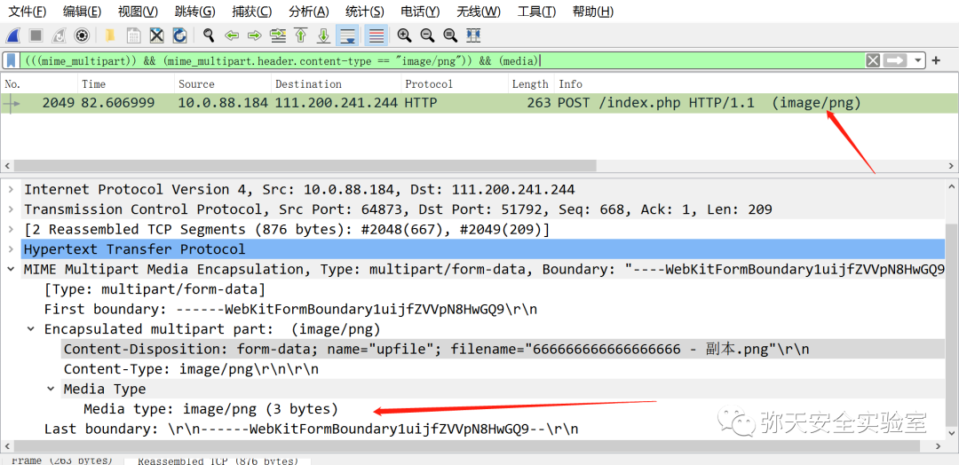Zoom in the main window text
Image resolution: width=959 pixels, height=465 pixels.
(x=404, y=35)
